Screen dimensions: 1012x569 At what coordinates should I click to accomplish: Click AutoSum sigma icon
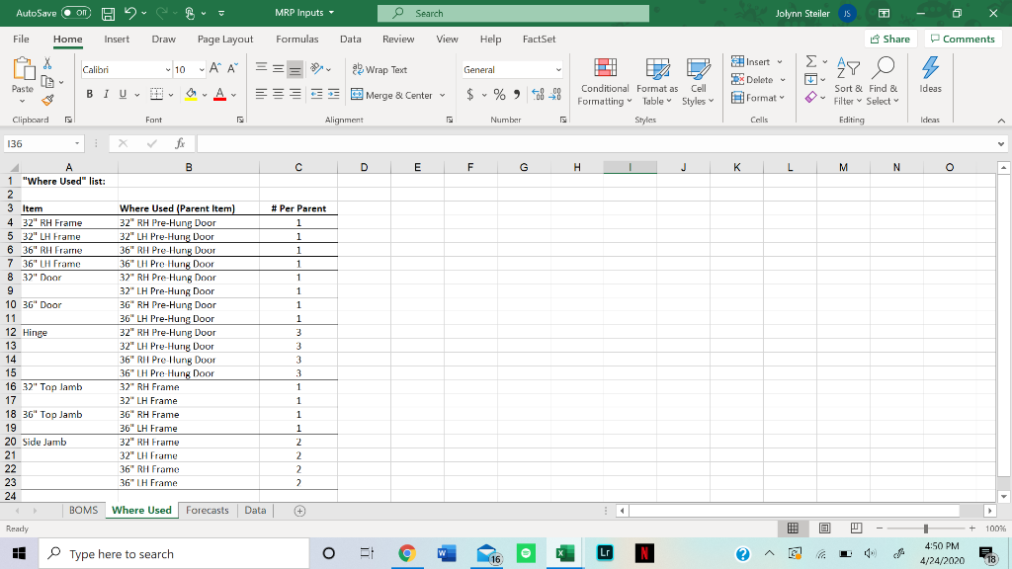811,61
